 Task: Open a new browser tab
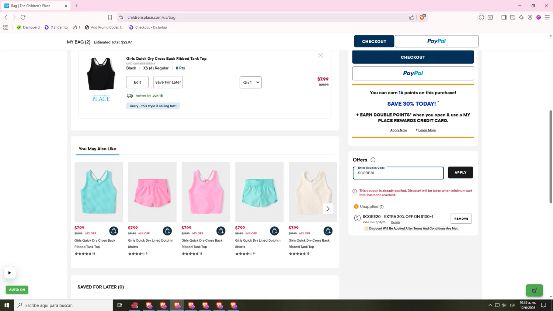(x=77, y=6)
